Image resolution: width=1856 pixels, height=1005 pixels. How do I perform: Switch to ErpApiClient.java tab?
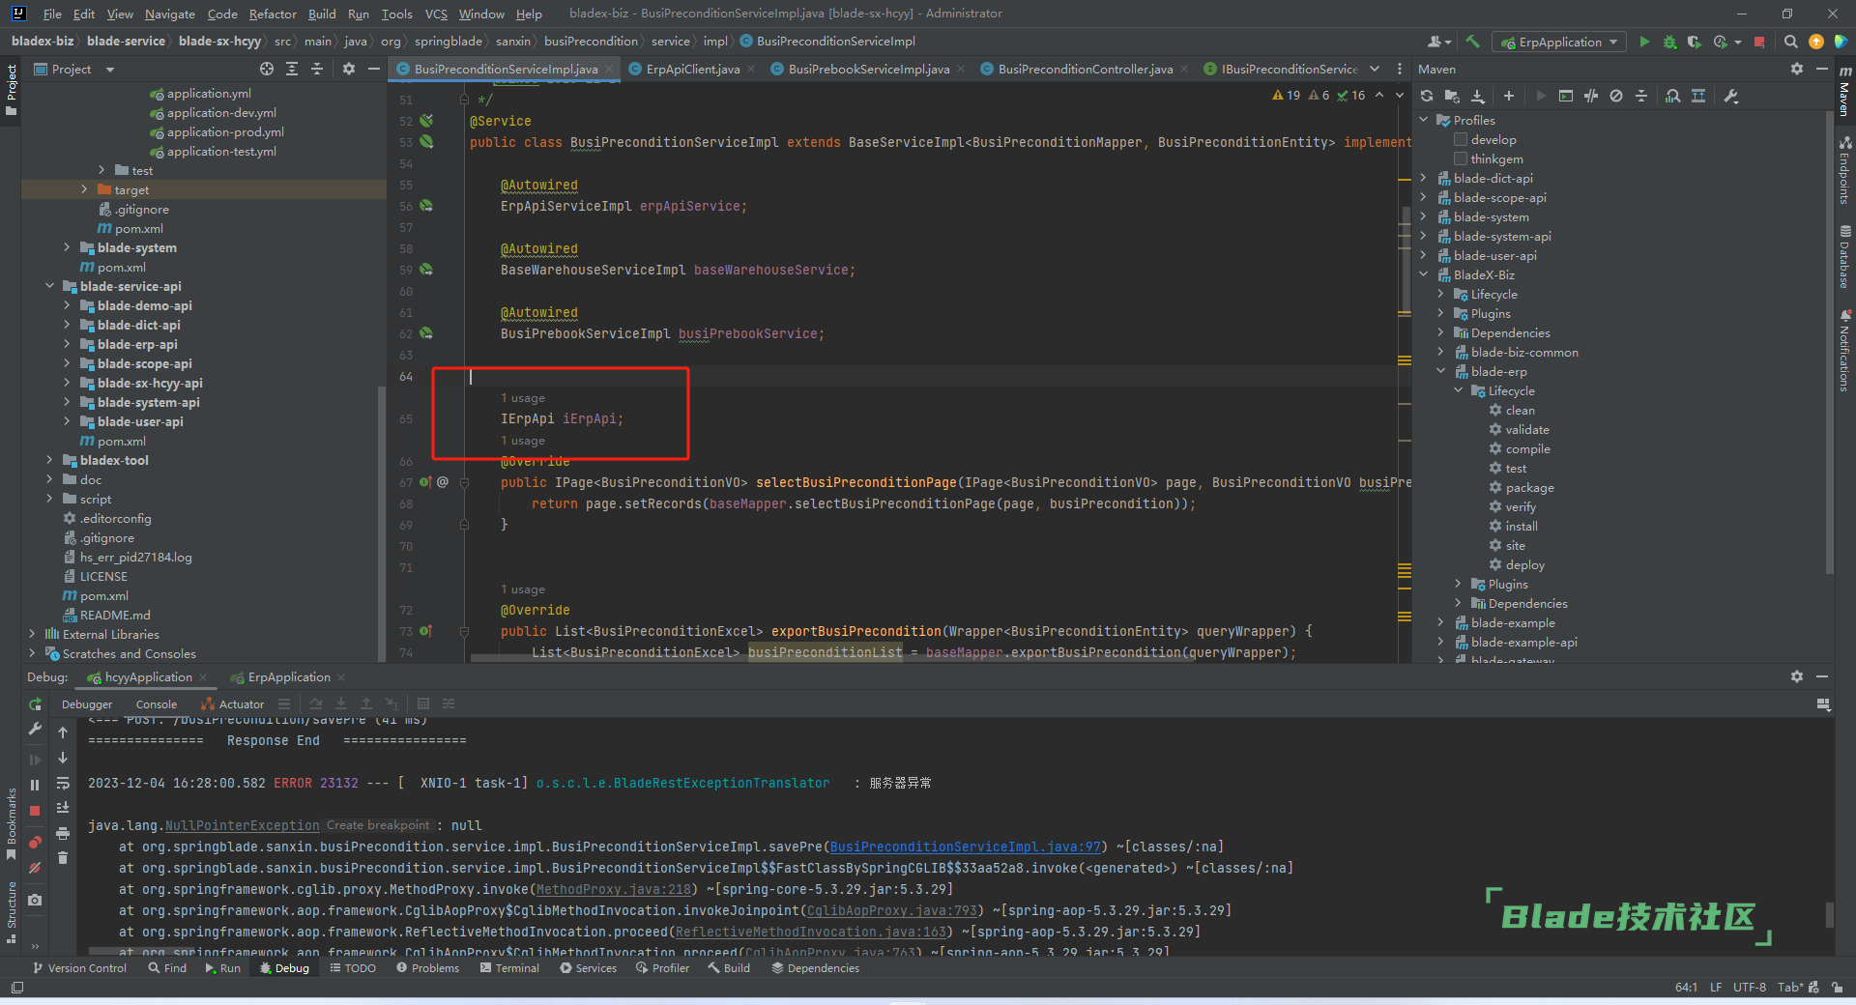tap(692, 69)
